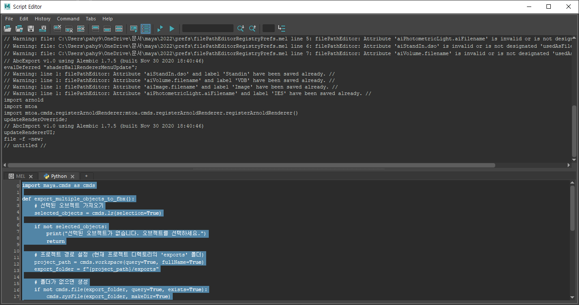
Task: Click the go to line icon
Action: point(282,29)
